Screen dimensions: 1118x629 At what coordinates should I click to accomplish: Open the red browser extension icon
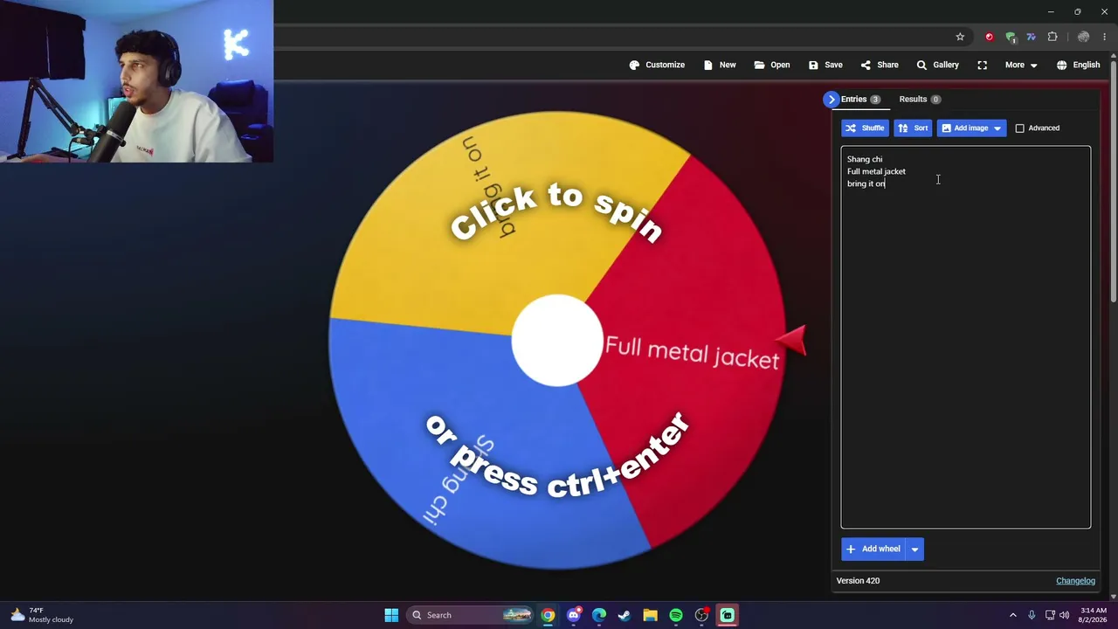[989, 37]
